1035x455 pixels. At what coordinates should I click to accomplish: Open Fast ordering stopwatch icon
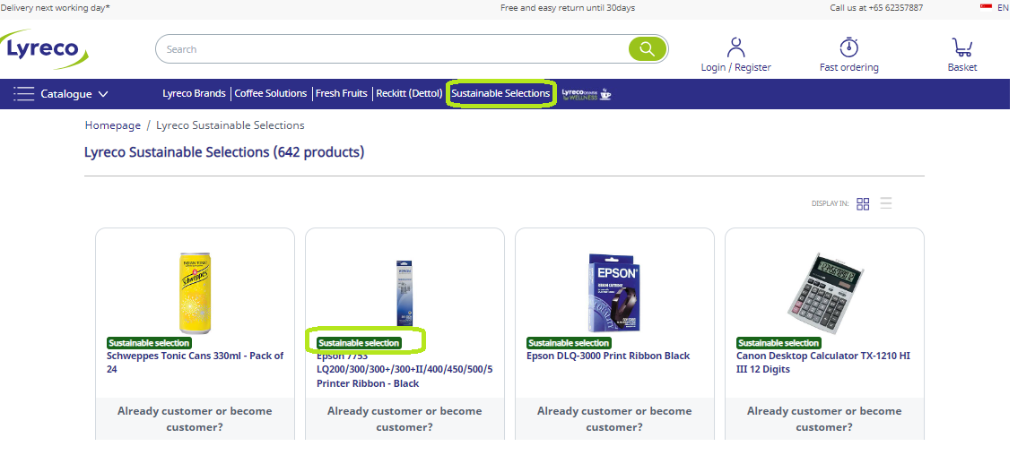pyautogui.click(x=848, y=47)
